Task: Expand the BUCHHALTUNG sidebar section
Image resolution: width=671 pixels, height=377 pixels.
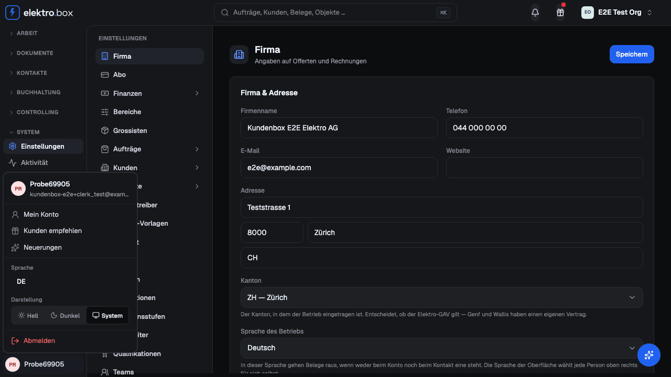Action: (43, 92)
